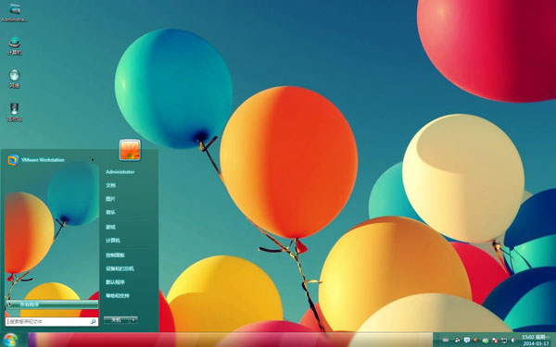
Task: Select the 网络 desktop icon
Action: pos(14,79)
